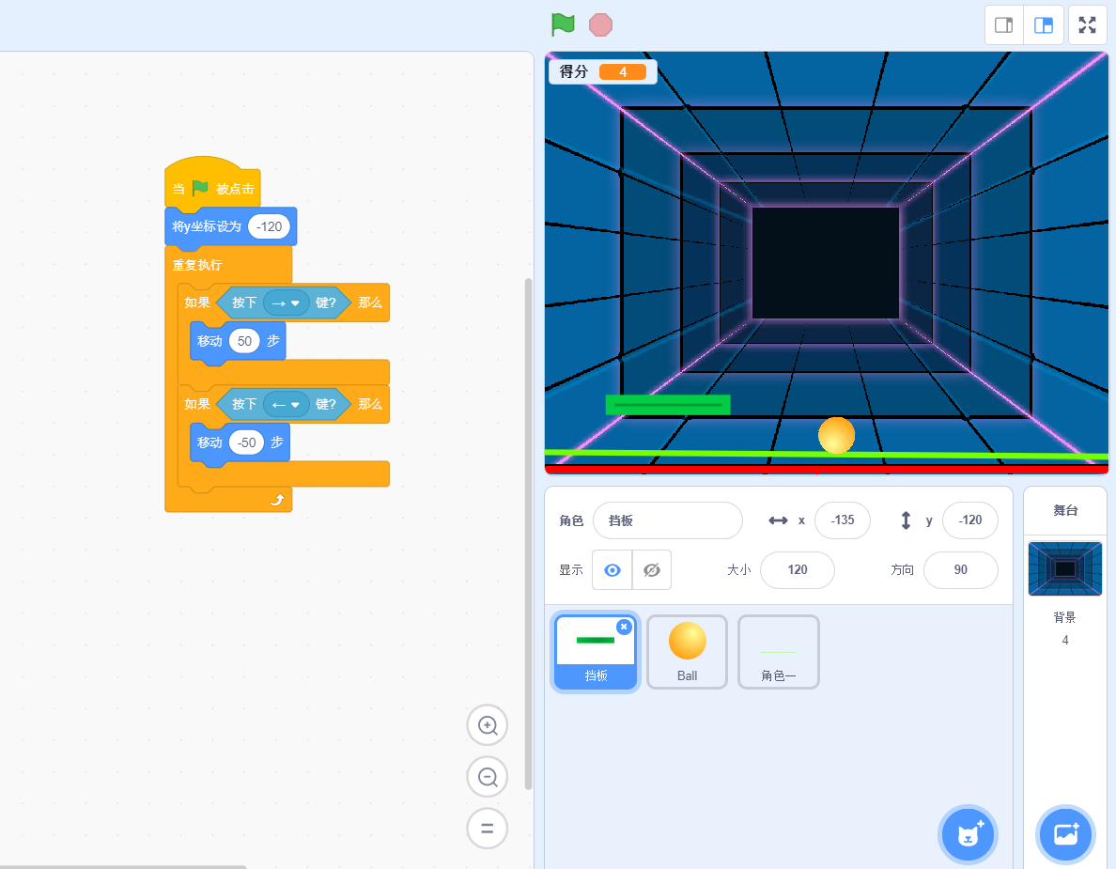
Task: Zoom in on the code workspace
Action: click(488, 725)
